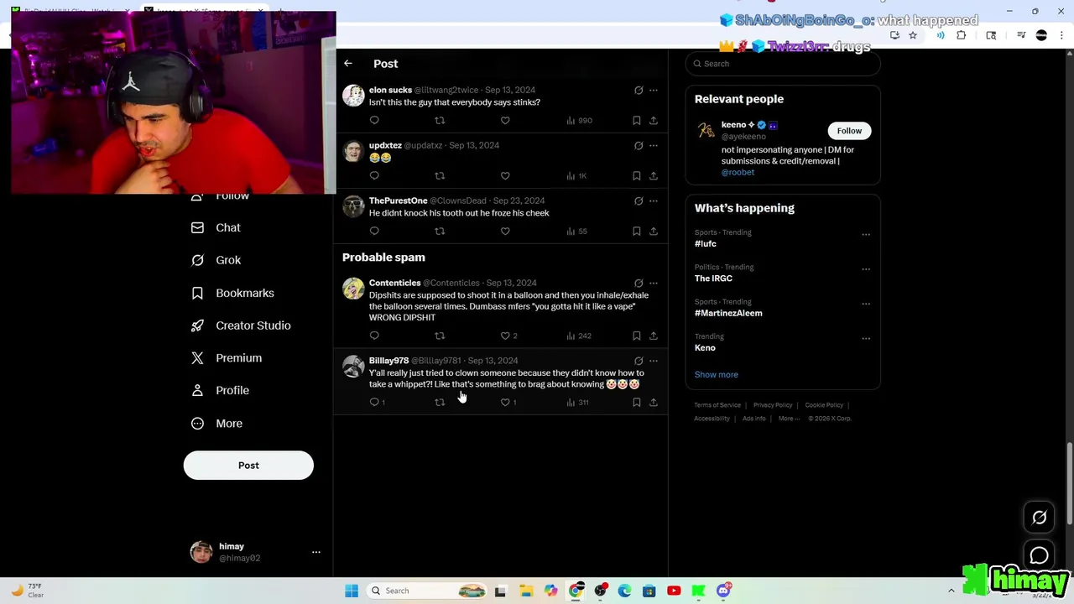
Task: Share Billlay978's comment
Action: point(654,403)
